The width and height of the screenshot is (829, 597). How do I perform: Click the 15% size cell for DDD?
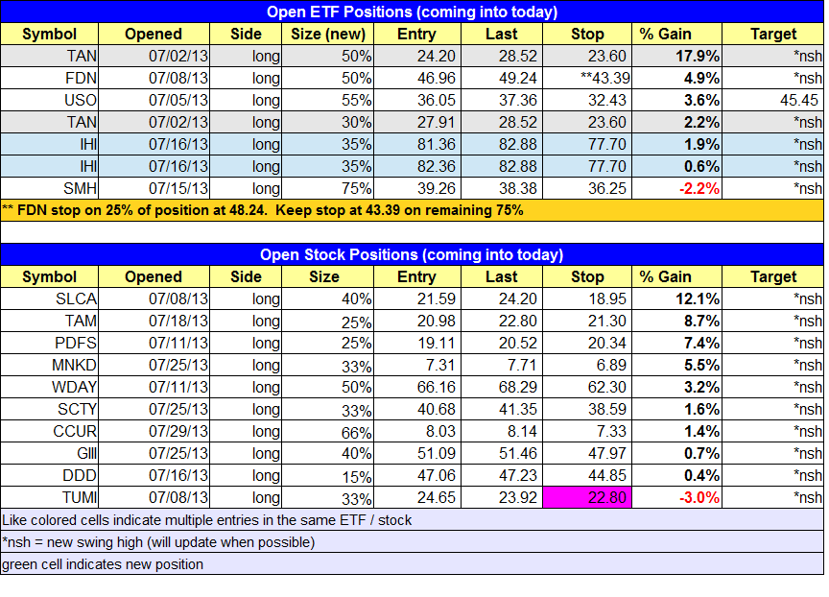tap(328, 475)
